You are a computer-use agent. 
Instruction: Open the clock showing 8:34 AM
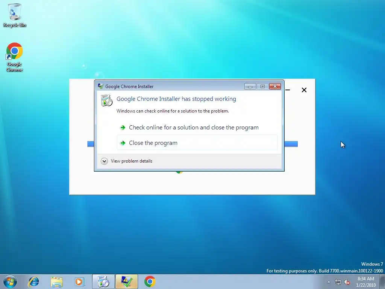coord(366,282)
